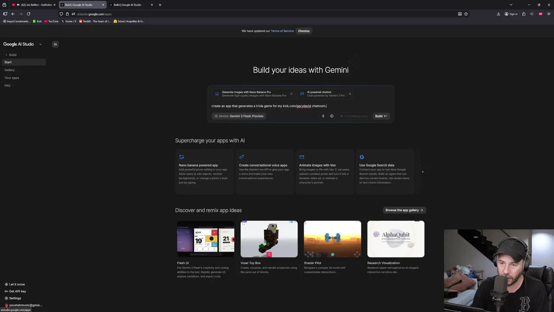Remove the Nano Banana Pro chip
Image resolution: width=554 pixels, height=312 pixels.
click(291, 94)
